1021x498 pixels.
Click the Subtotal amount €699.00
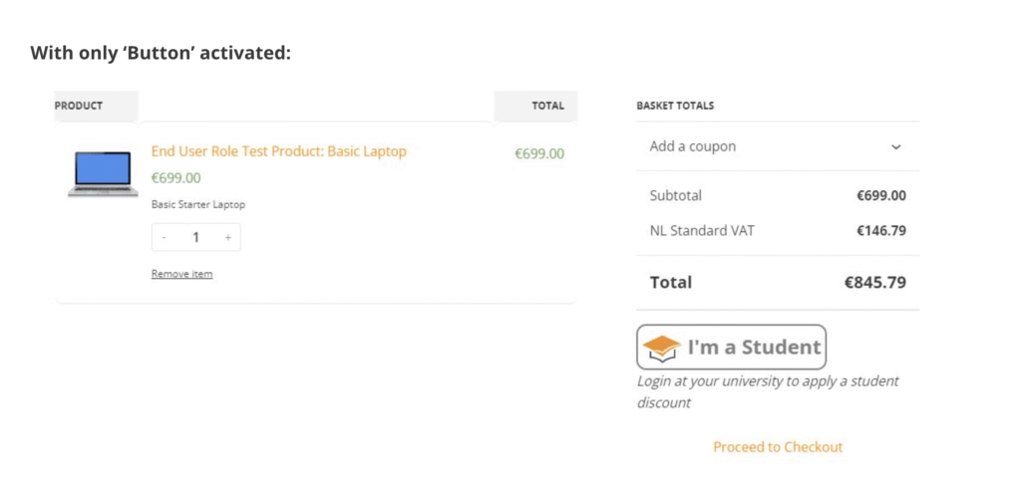880,196
